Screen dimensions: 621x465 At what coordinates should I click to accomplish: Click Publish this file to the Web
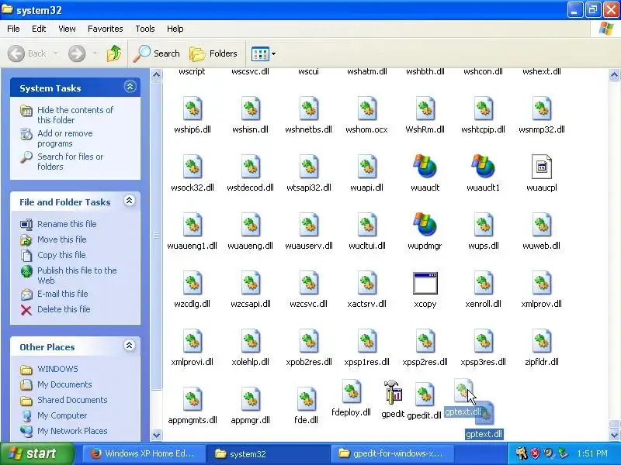pyautogui.click(x=77, y=275)
